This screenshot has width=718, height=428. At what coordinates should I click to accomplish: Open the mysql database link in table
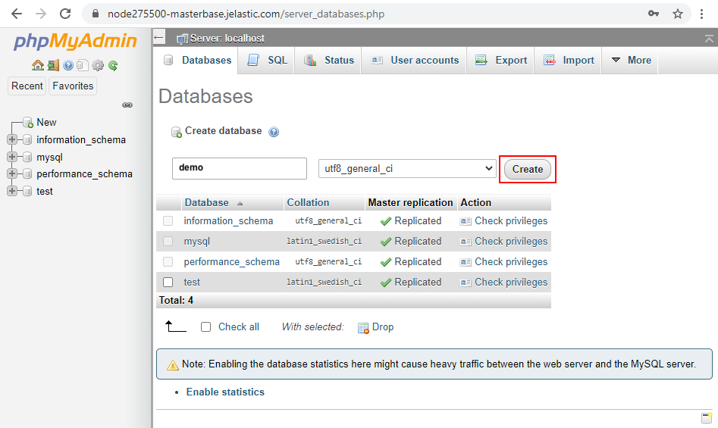click(x=197, y=242)
